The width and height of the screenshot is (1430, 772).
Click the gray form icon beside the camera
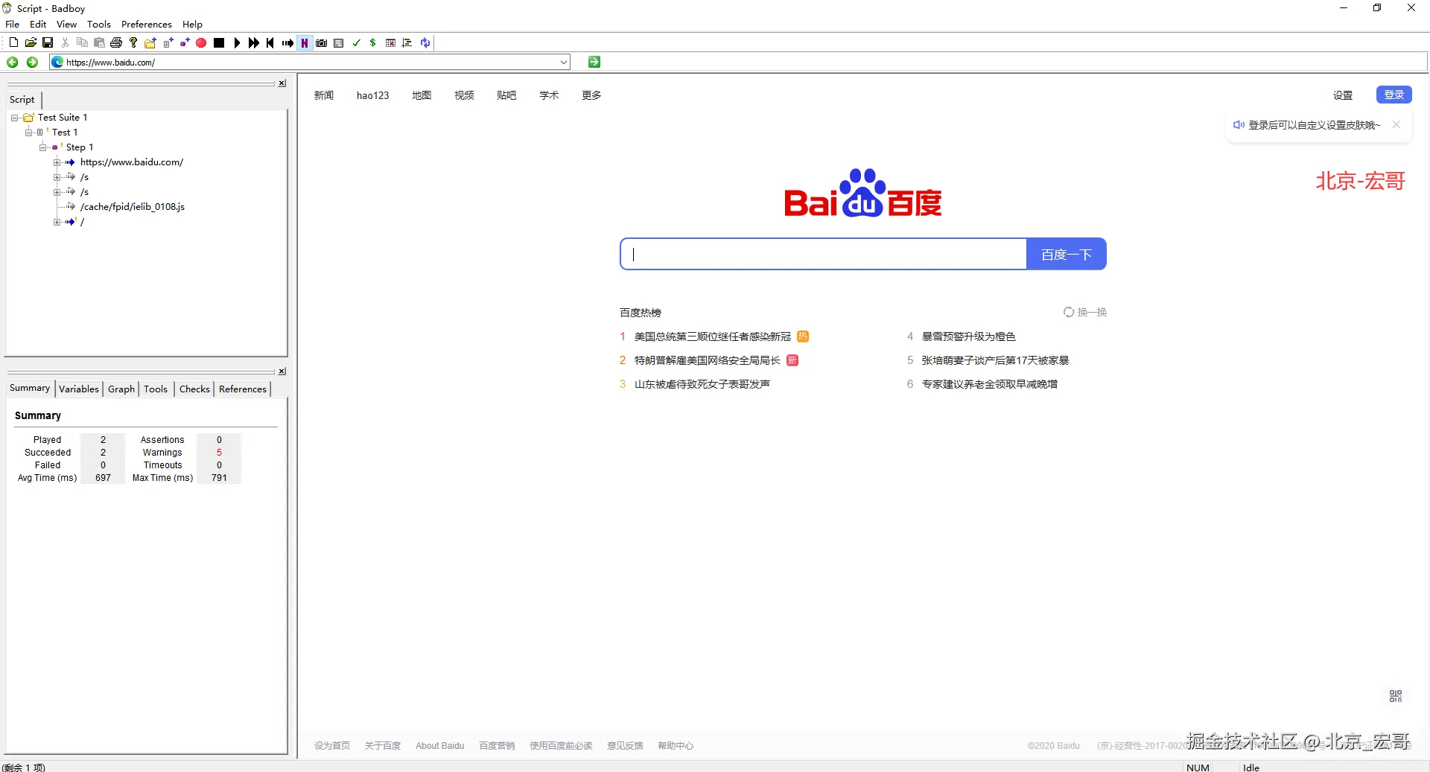click(x=339, y=43)
